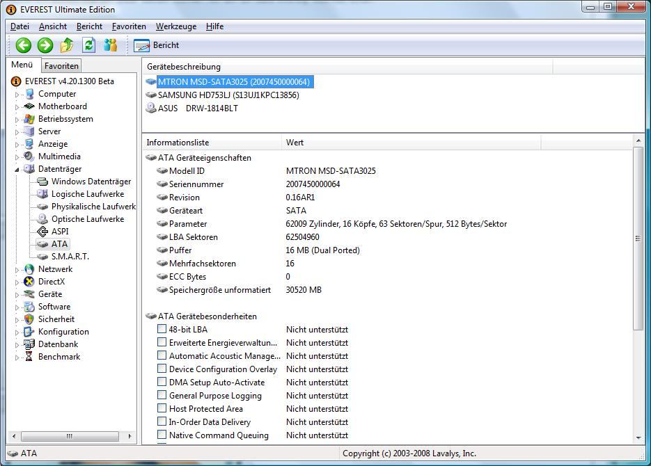Viewport: 651px width, 466px height.
Task: Toggle the General Purpose Logging checkbox
Action: point(162,395)
